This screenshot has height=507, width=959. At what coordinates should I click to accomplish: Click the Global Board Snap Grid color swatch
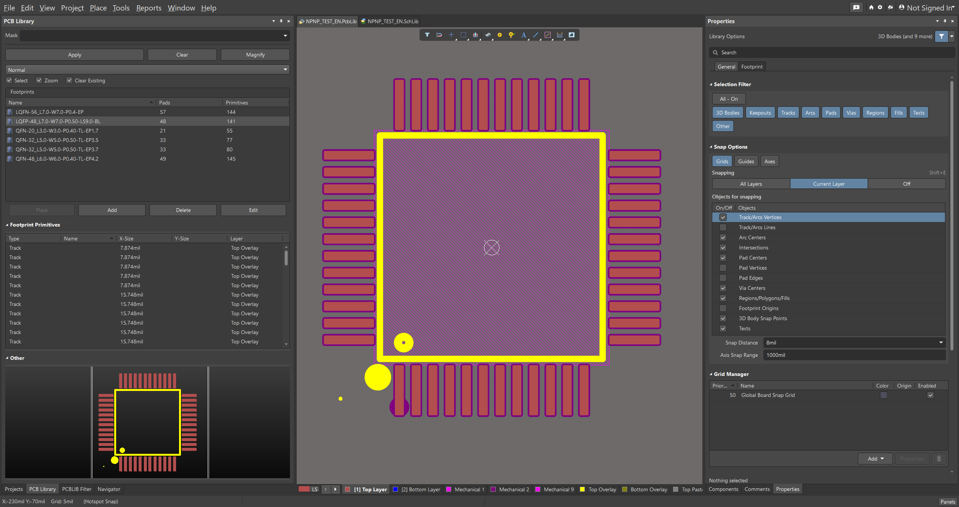(x=884, y=395)
